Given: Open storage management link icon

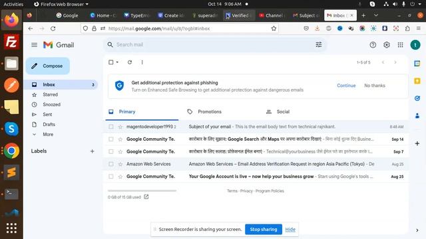Looking at the screenshot, I should (x=146, y=197).
